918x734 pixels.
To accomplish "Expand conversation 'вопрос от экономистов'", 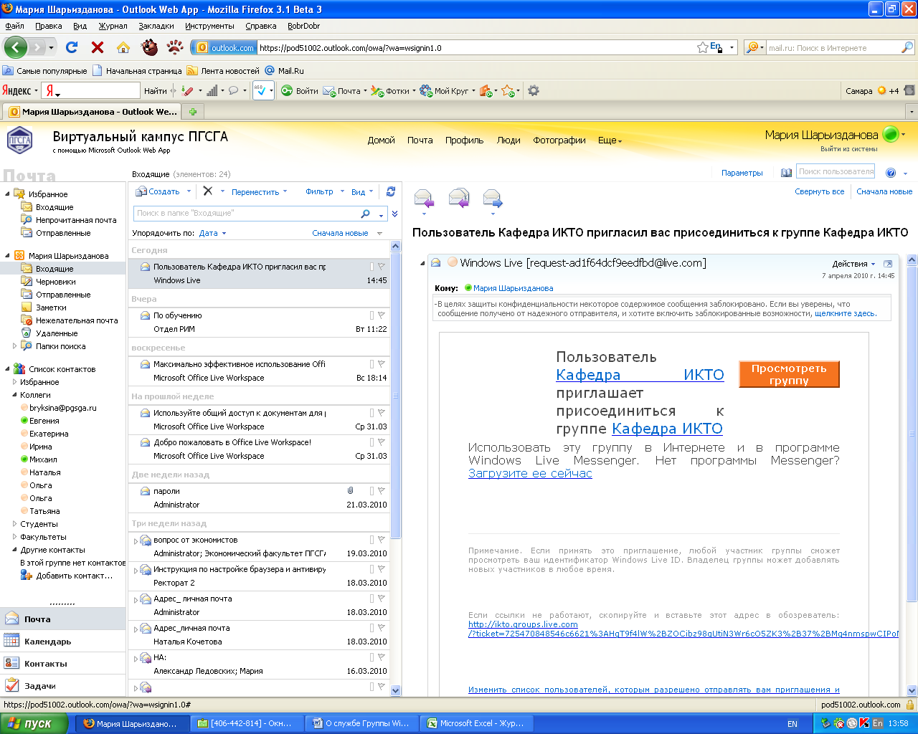I will coord(135,541).
